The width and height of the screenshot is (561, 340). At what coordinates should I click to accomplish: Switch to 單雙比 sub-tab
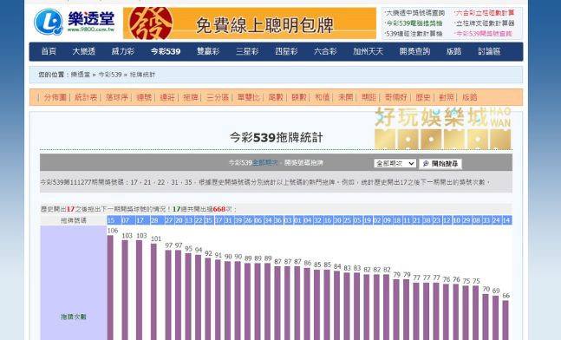pos(248,97)
